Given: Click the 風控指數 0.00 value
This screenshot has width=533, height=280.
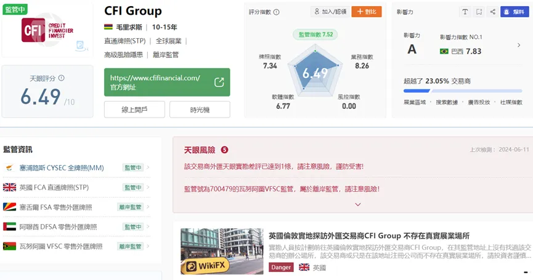Looking at the screenshot, I should pos(349,106).
